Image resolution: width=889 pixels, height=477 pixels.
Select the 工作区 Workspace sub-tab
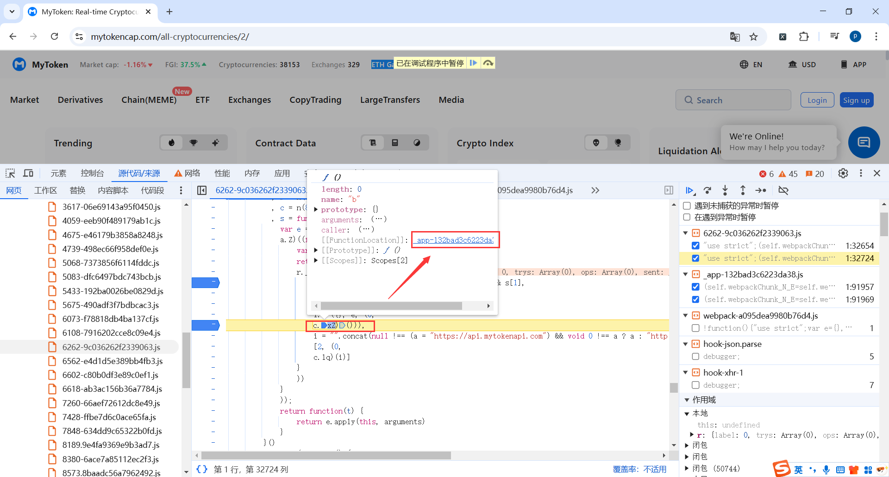(x=46, y=190)
